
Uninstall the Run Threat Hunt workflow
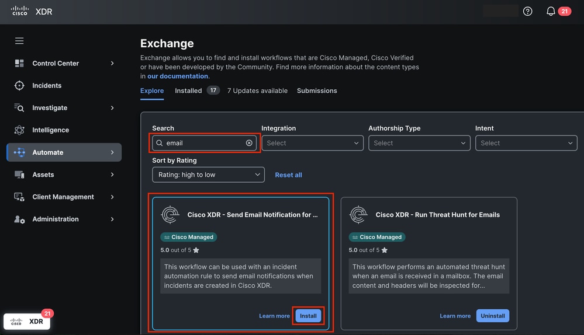click(493, 316)
